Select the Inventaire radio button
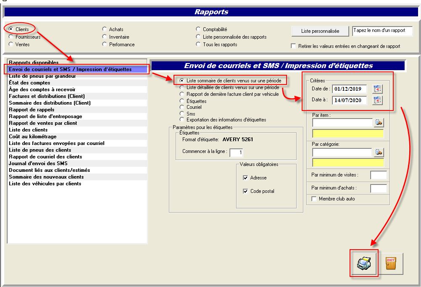The image size is (421, 287). [x=105, y=37]
